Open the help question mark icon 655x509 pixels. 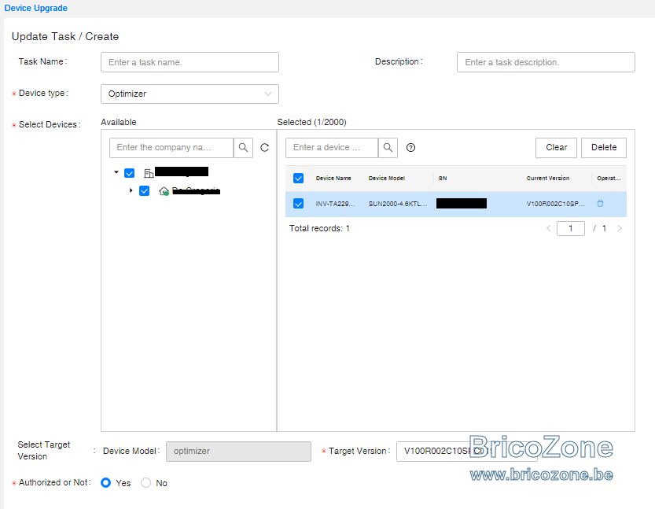click(x=410, y=148)
